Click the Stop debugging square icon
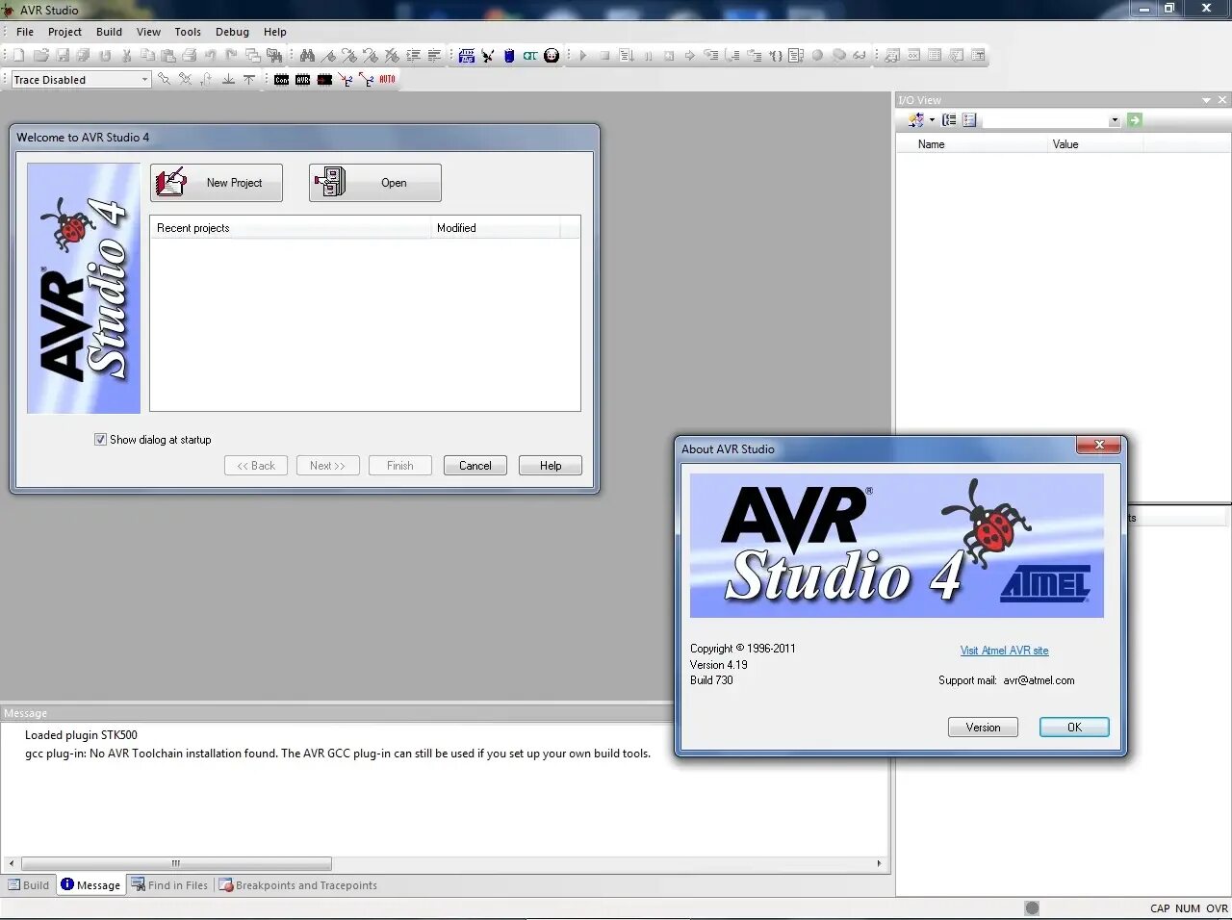 point(604,56)
